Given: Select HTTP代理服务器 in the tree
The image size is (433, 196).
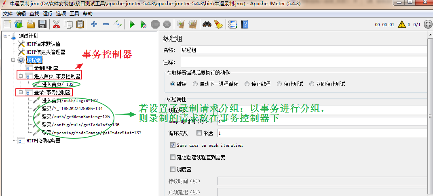Looking at the screenshot, I should (x=43, y=141).
